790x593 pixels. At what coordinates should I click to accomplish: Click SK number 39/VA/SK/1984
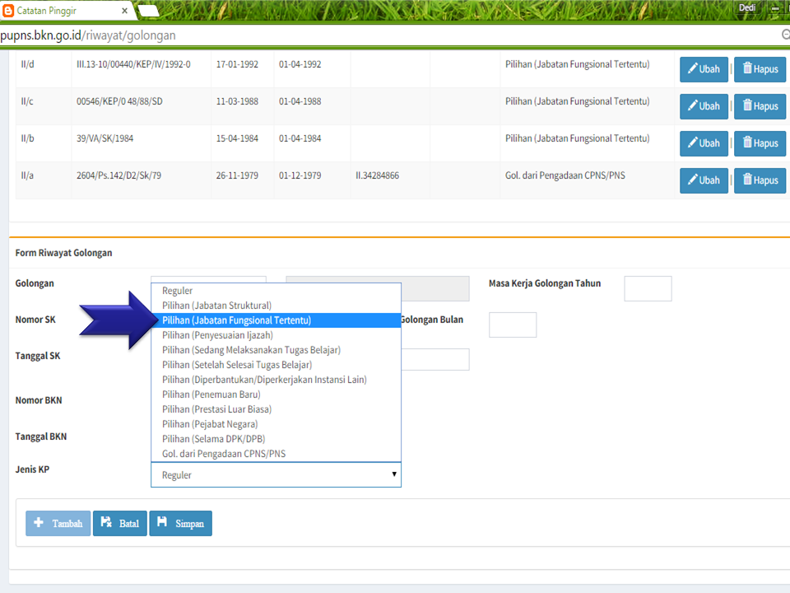(x=105, y=138)
